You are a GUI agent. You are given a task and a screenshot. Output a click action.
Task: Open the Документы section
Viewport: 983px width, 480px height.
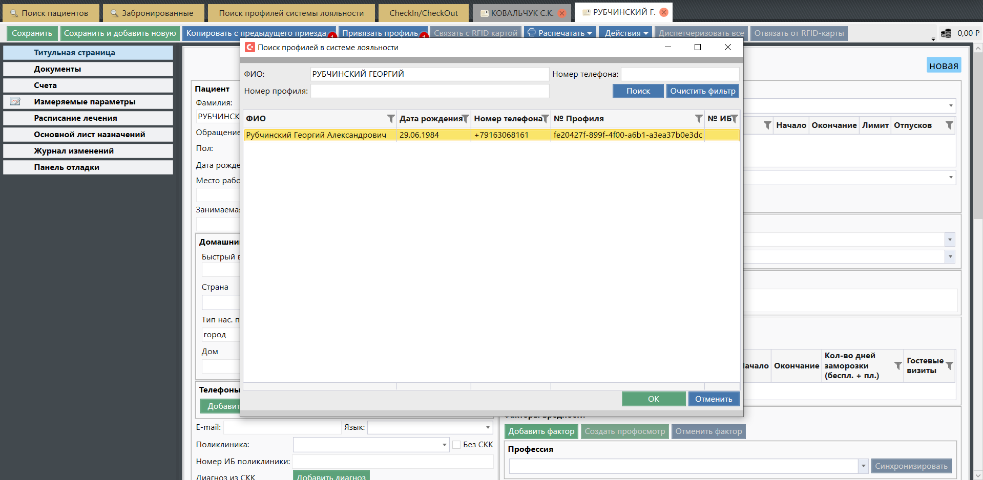[88, 69]
